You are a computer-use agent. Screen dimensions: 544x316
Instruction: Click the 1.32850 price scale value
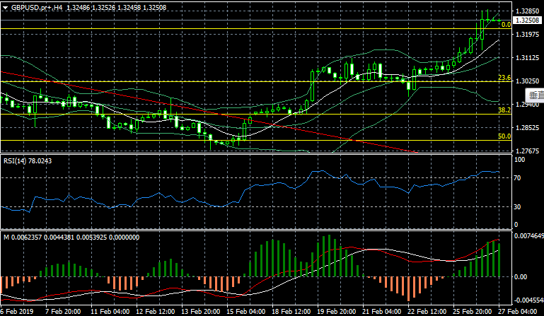pyautogui.click(x=527, y=11)
